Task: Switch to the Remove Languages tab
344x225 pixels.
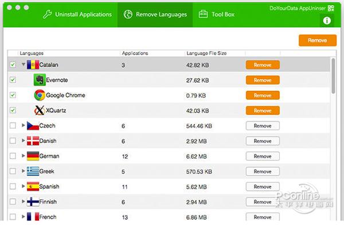Action: coord(155,14)
